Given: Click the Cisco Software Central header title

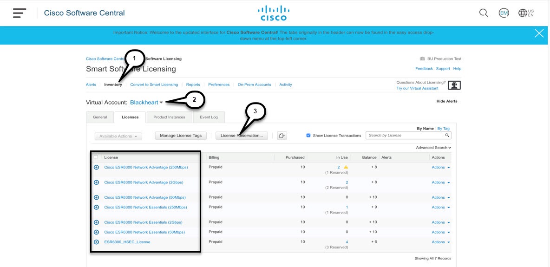Looking at the screenshot, I should pyautogui.click(x=84, y=13).
